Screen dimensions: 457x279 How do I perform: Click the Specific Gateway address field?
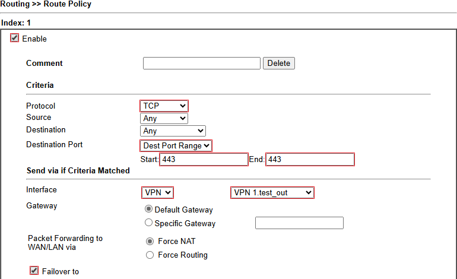coord(299,223)
